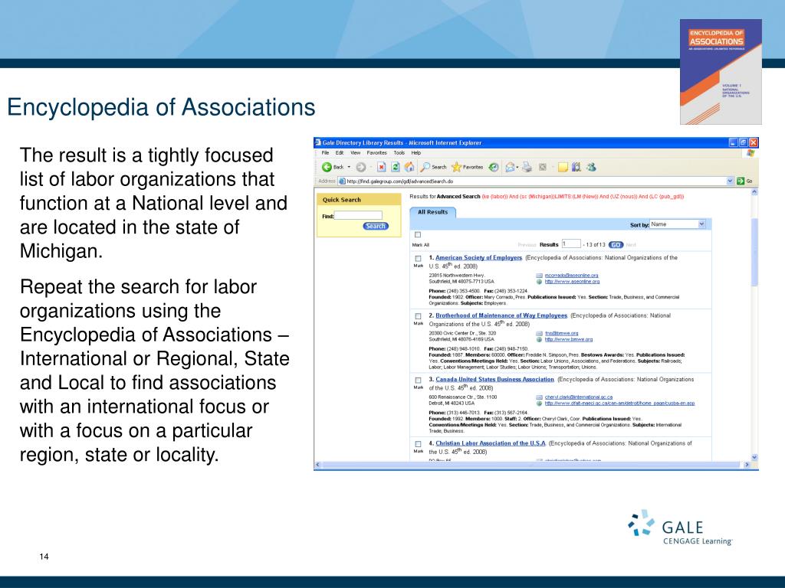Open the File menu
Image resolution: width=785 pixels, height=588 pixels.
[x=325, y=153]
